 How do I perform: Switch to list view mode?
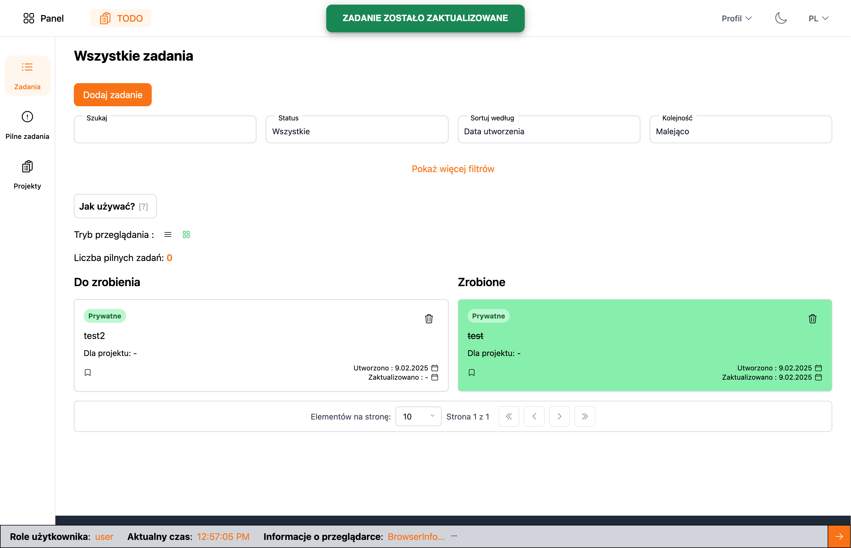pyautogui.click(x=168, y=234)
